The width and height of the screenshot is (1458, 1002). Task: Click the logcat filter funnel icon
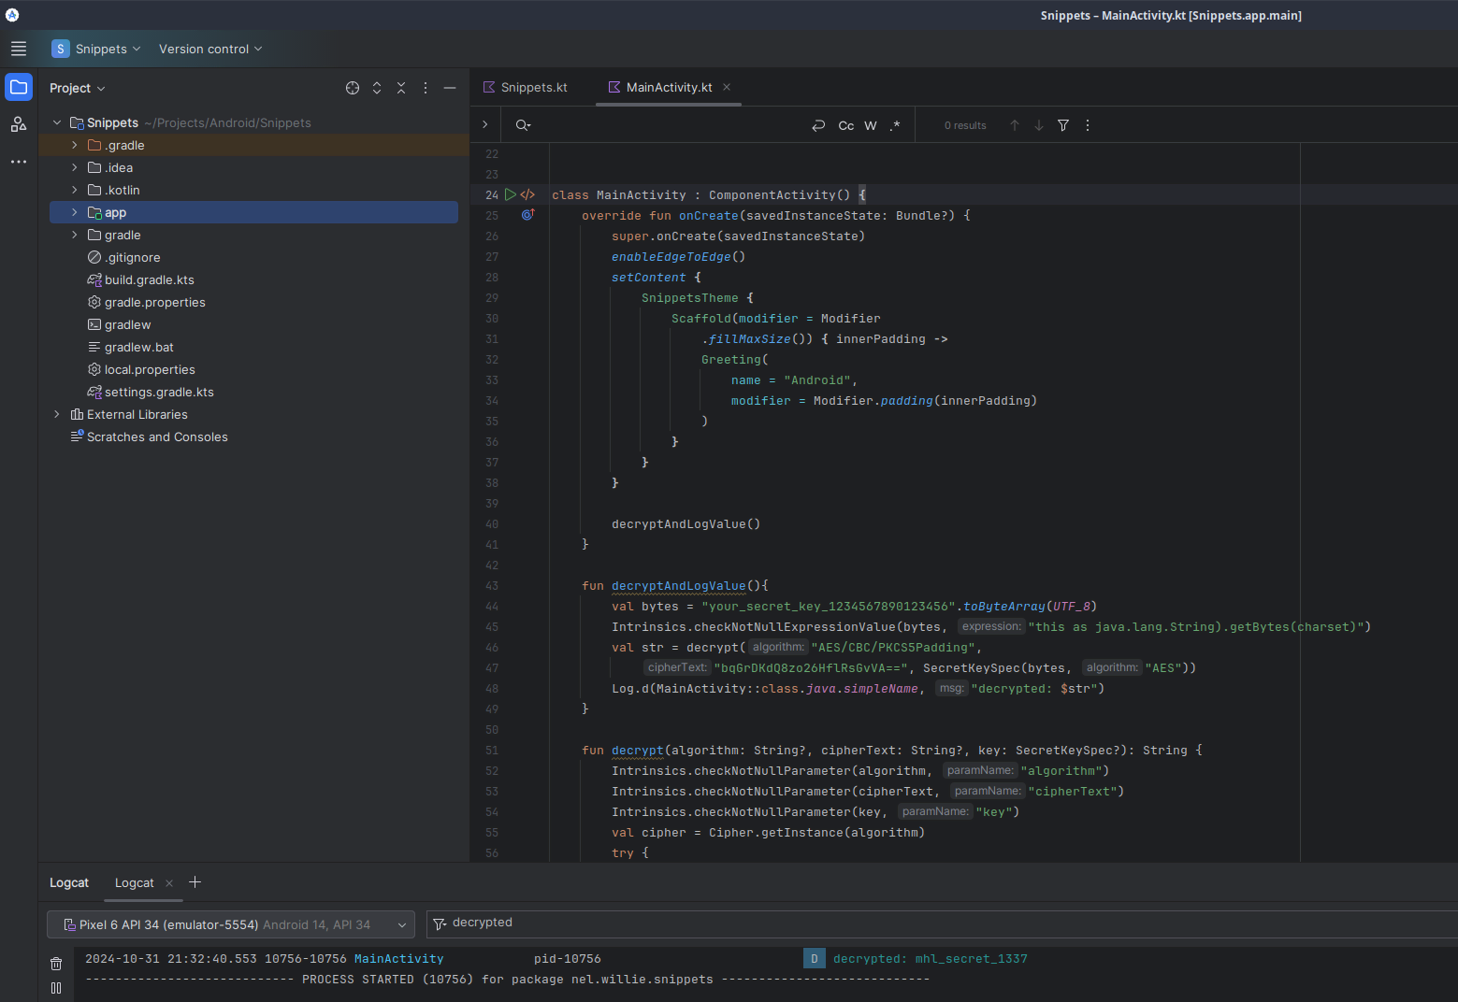point(440,923)
